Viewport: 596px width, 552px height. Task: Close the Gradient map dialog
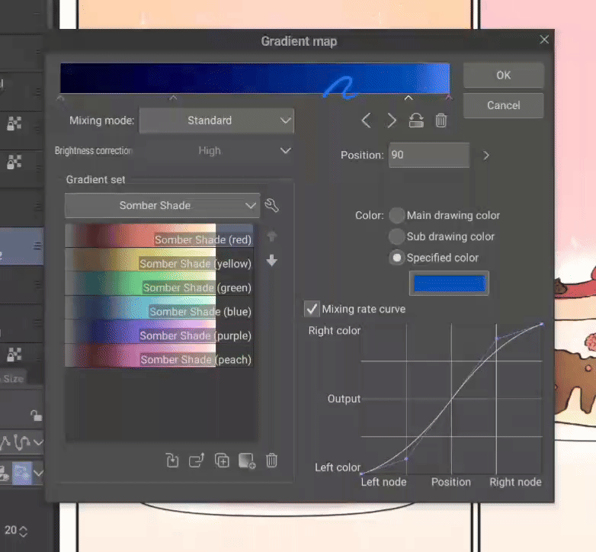(x=544, y=40)
